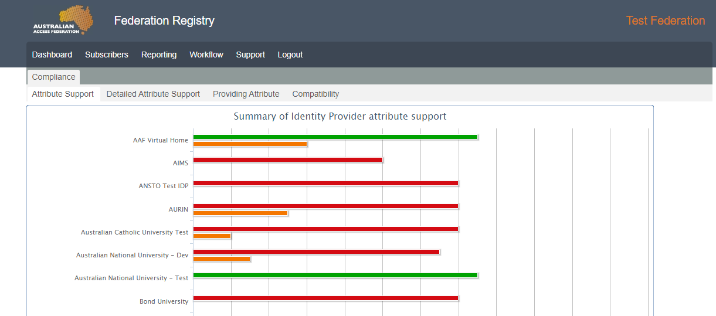Switch to Detailed Attribute Support tab
This screenshot has width=716, height=316.
(153, 94)
